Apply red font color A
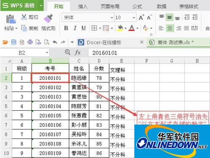210x158 pixels. tap(131, 28)
